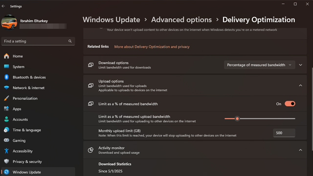Click the Since 5/1/2025 text
313x176 pixels.
[x=111, y=171]
